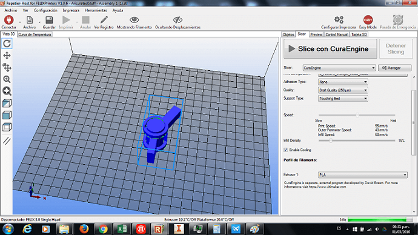Open Configurar Impresora gears icon
Image resolution: width=418 pixels, height=235 pixels.
point(339,20)
